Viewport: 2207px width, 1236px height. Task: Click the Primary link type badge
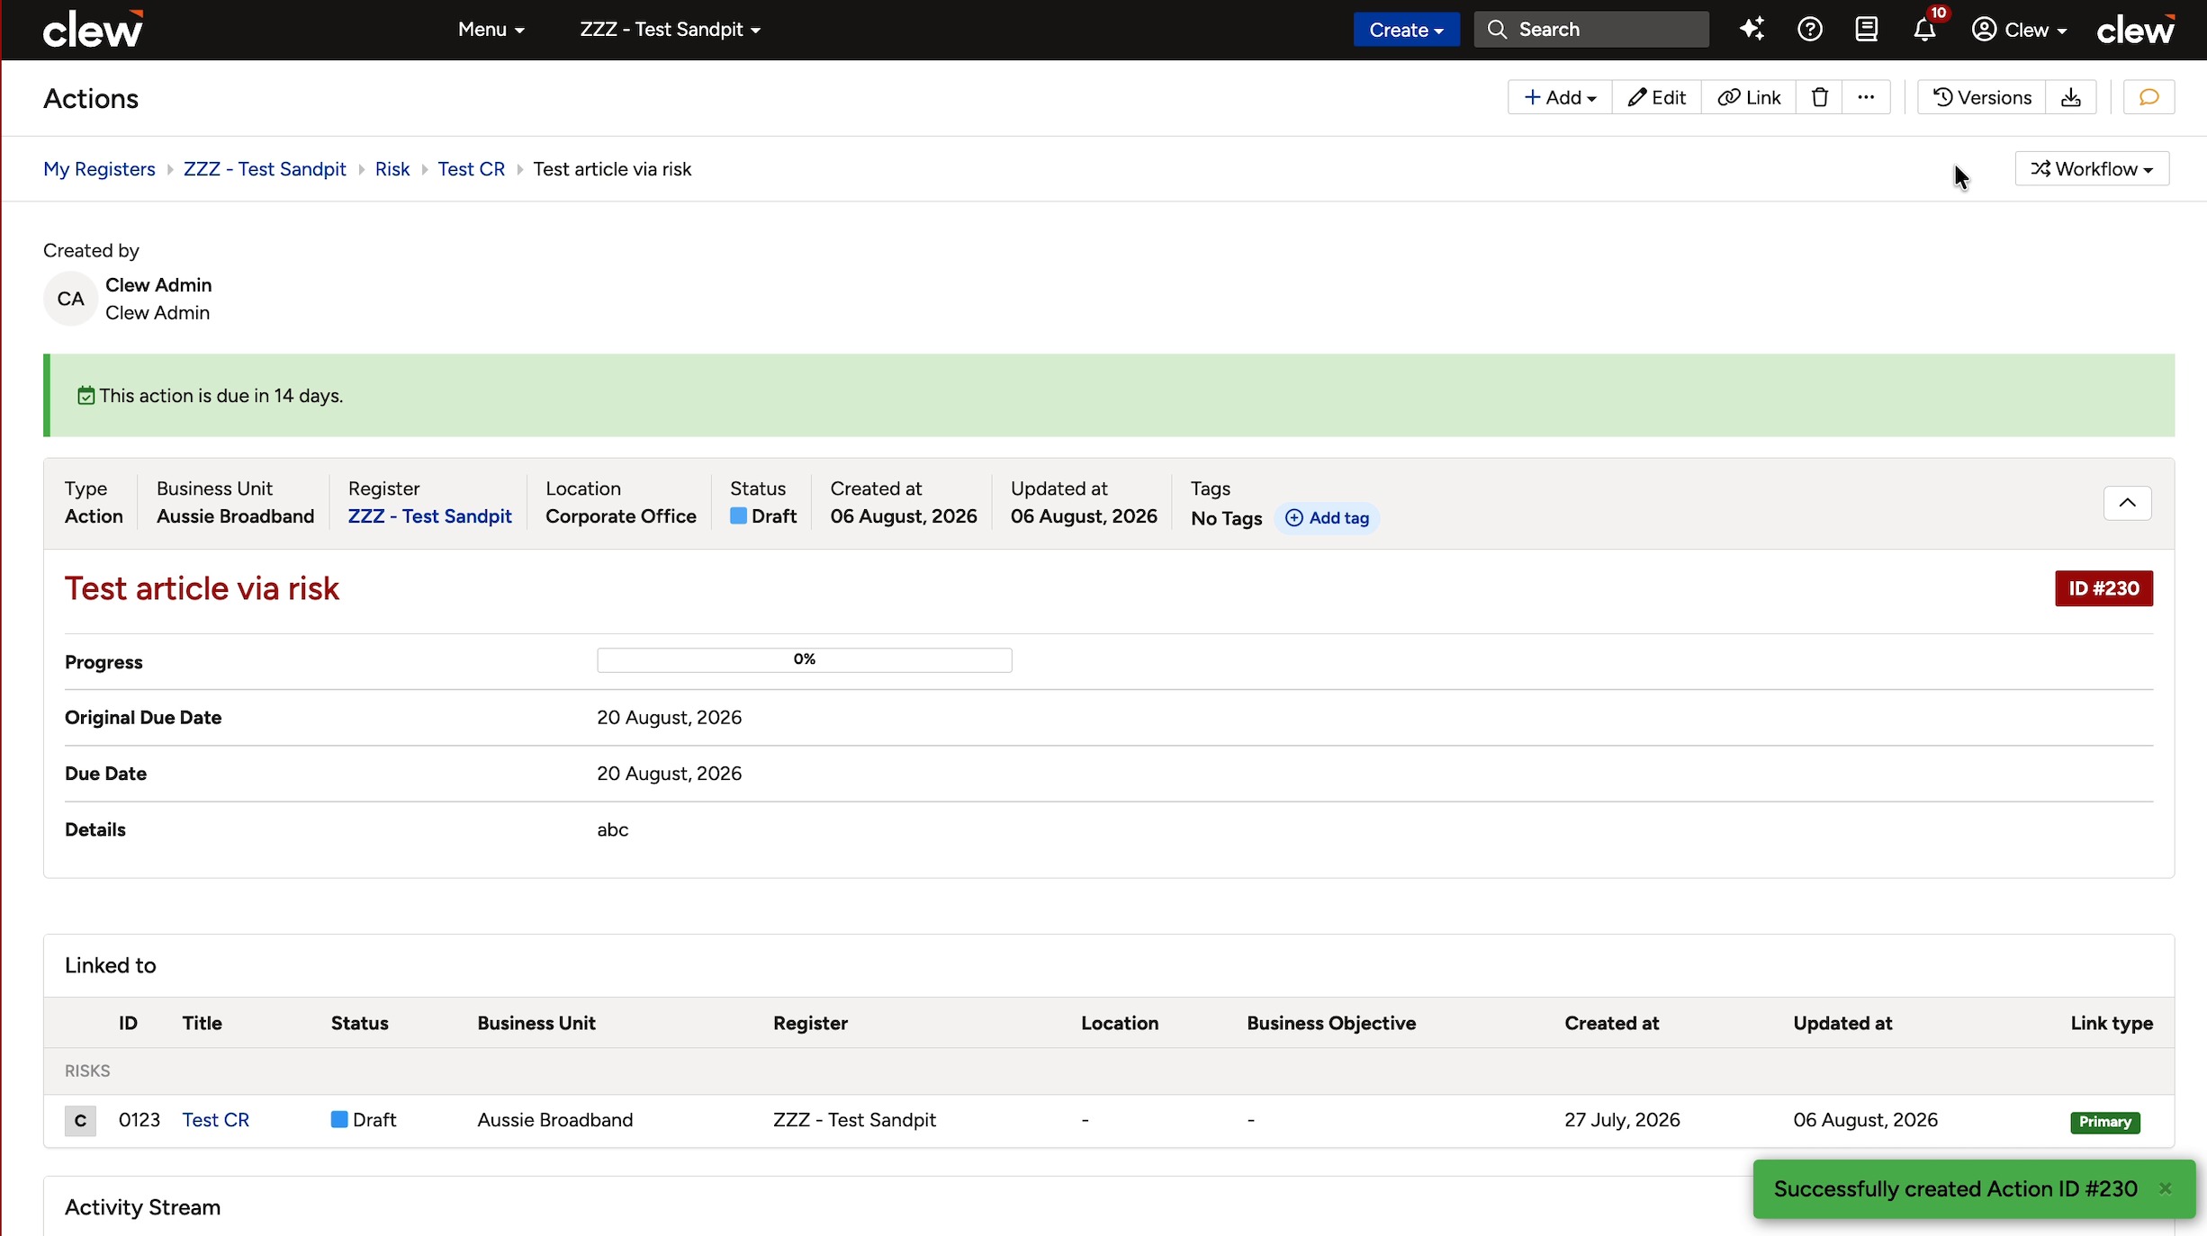(2105, 1122)
